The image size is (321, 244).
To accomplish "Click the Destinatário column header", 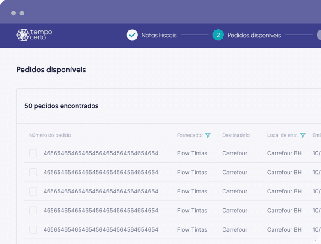I will (236, 135).
